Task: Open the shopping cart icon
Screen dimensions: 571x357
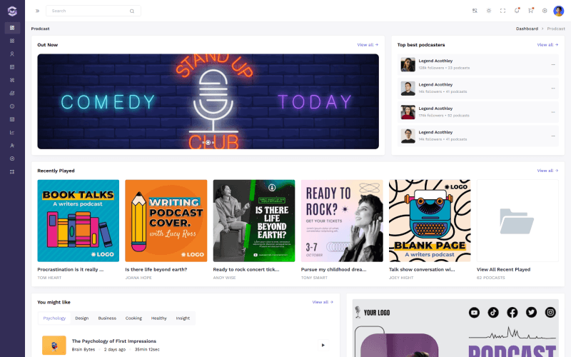Action: (x=530, y=11)
